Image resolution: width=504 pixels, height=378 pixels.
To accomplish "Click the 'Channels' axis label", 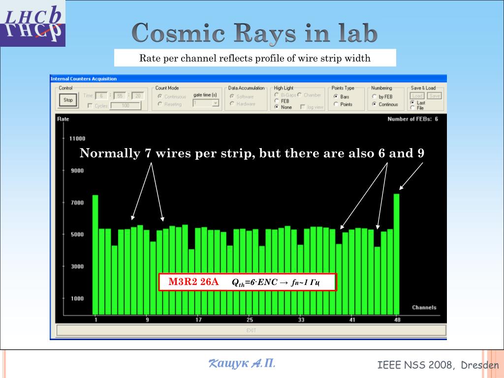I will (x=424, y=307).
